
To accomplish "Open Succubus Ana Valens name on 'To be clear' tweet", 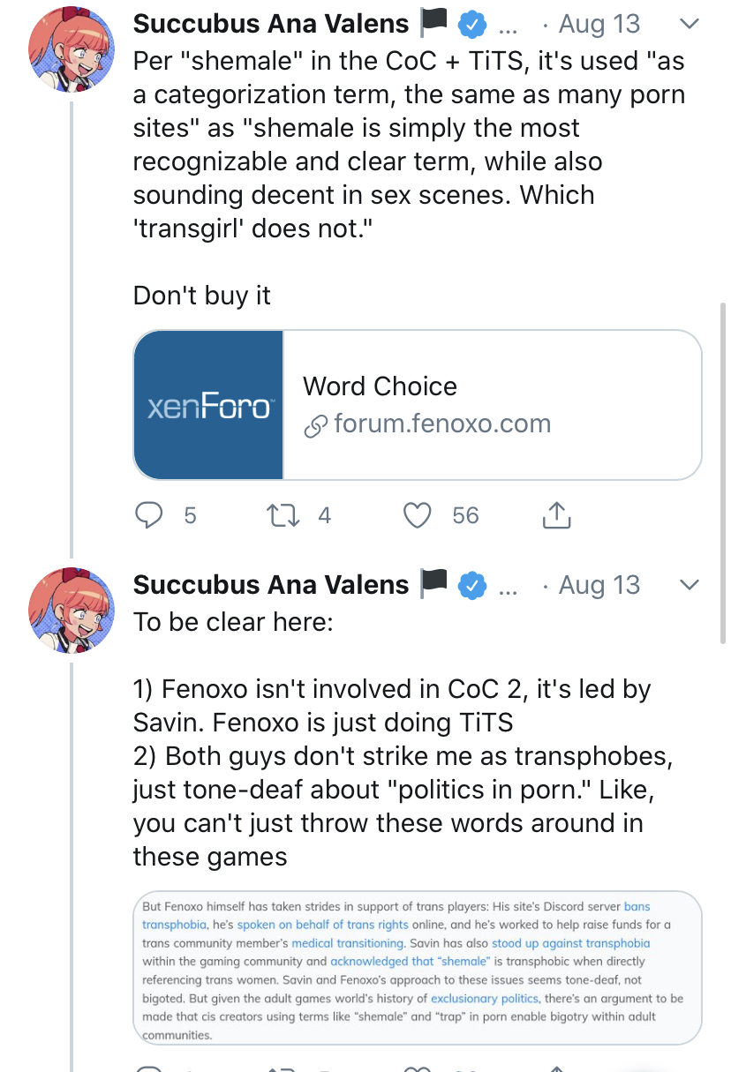I will click(x=271, y=585).
